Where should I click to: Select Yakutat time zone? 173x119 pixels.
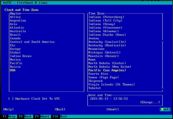pos(95,88)
